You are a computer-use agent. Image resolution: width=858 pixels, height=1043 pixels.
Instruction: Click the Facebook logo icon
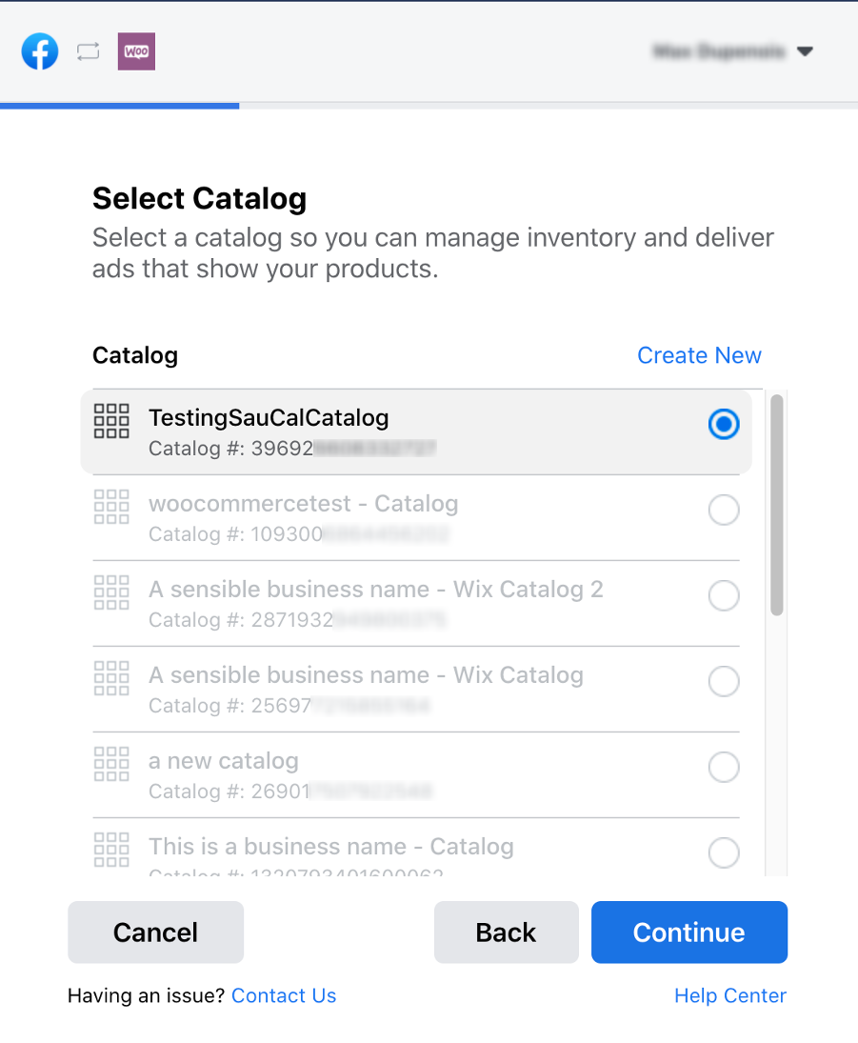pos(39,51)
